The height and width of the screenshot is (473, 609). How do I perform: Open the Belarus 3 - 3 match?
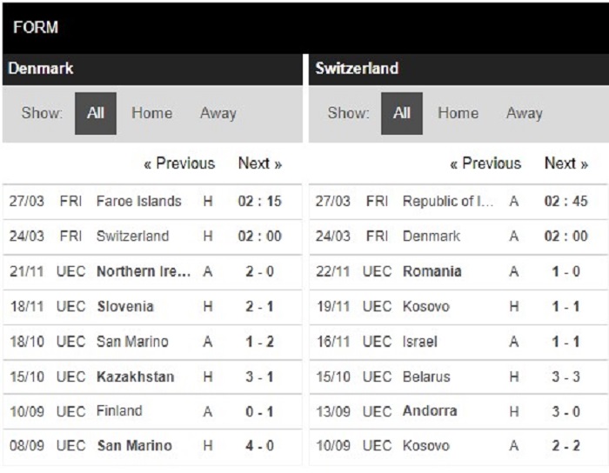click(x=458, y=376)
